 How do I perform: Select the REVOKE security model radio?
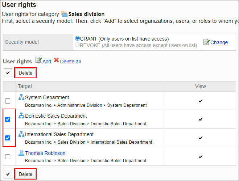click(78, 45)
